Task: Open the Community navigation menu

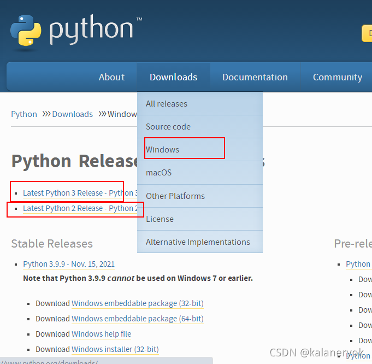Action: (338, 77)
